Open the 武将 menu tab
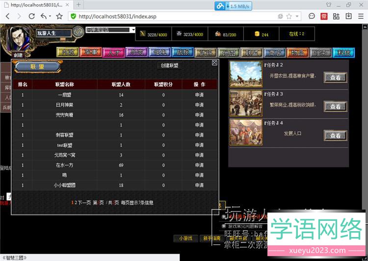The image size is (368, 261). pyautogui.click(x=206, y=52)
